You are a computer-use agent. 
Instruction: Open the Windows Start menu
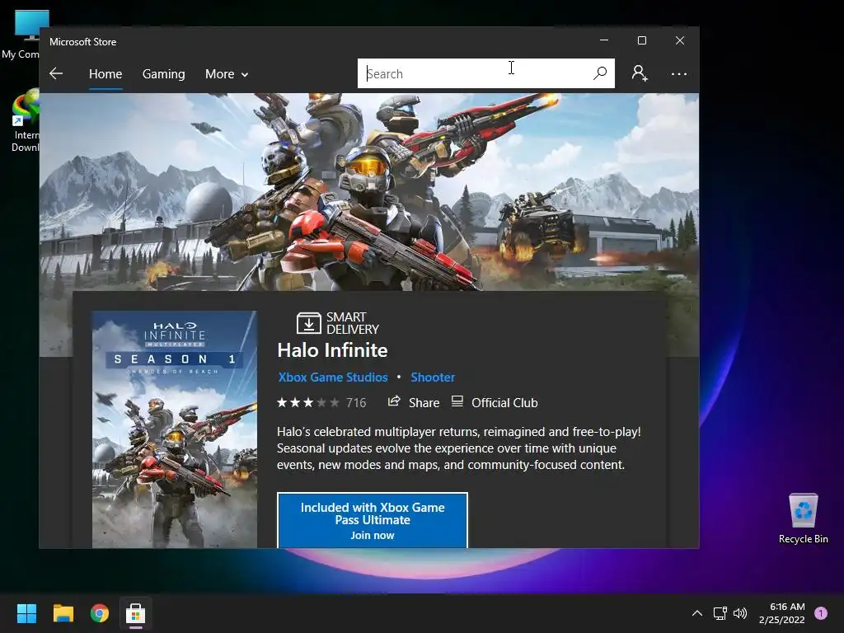click(26, 613)
